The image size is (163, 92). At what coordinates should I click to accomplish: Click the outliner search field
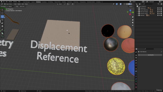tap(148, 4)
